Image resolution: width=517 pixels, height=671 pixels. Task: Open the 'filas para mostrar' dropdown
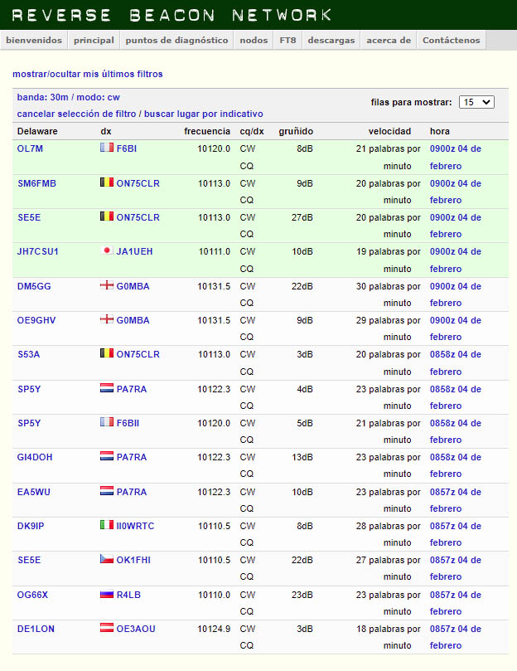pos(476,102)
